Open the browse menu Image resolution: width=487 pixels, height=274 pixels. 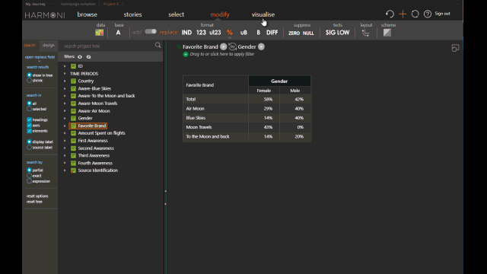point(88,14)
